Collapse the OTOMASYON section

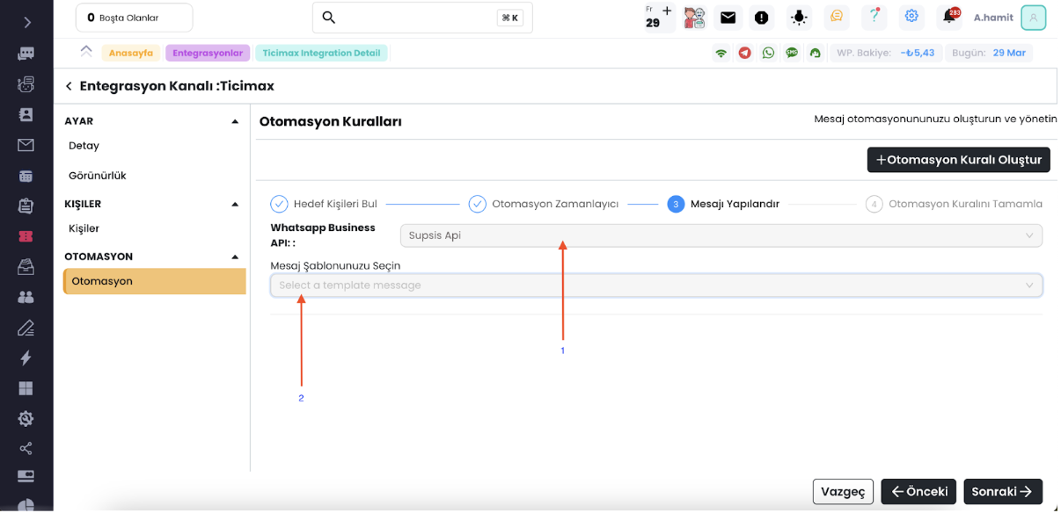pos(235,256)
